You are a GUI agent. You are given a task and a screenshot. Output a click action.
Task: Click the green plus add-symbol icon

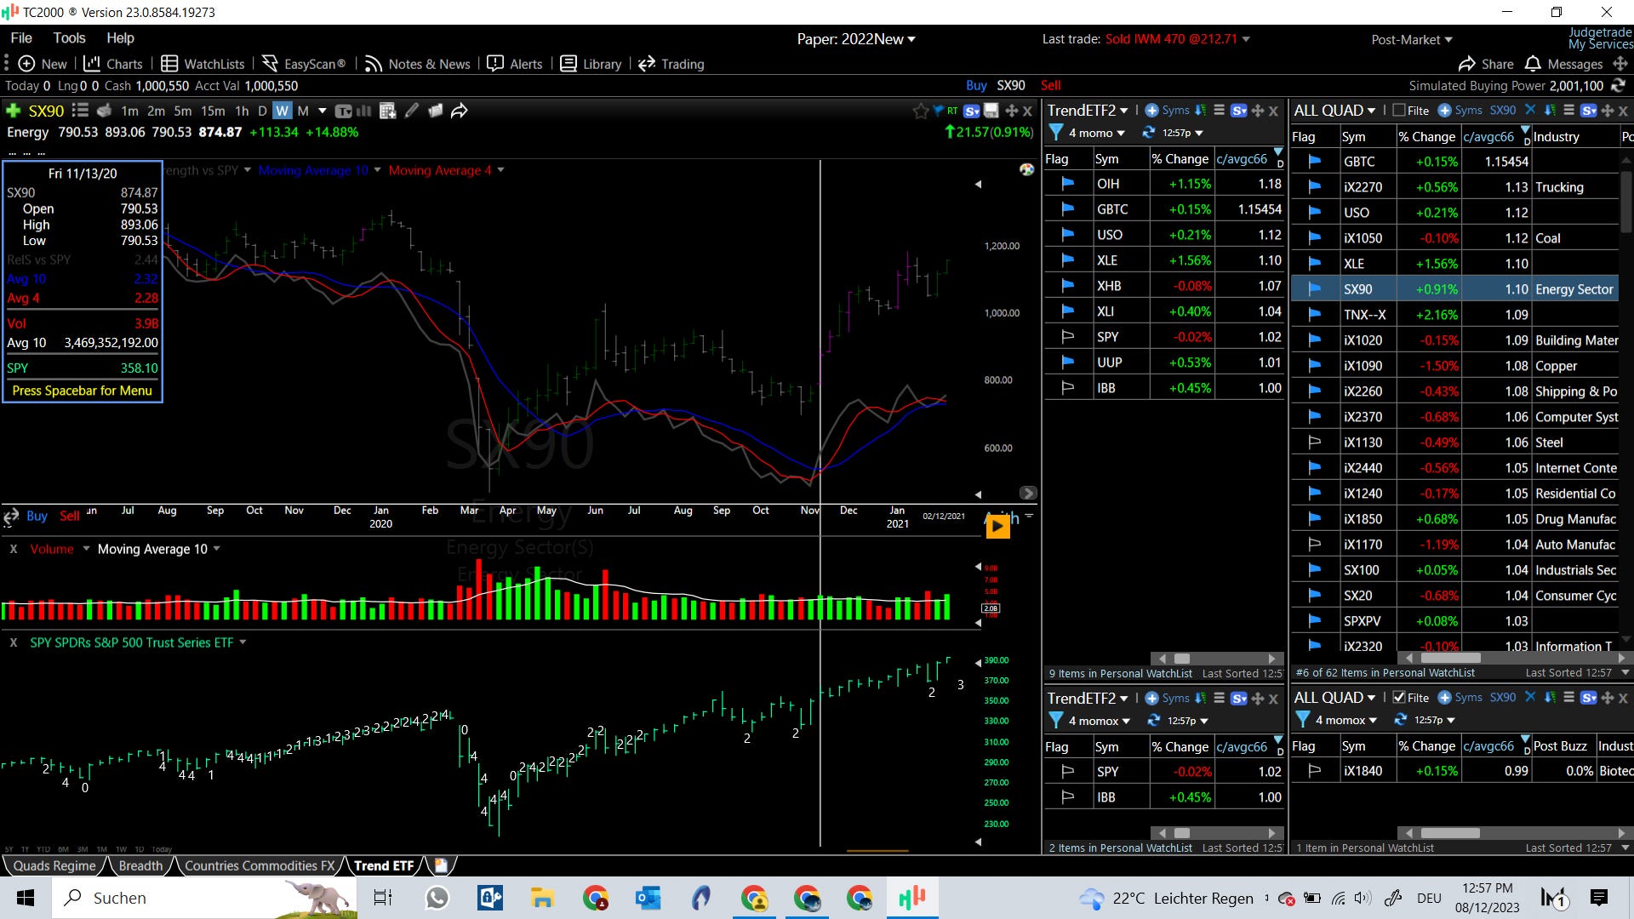(13, 111)
